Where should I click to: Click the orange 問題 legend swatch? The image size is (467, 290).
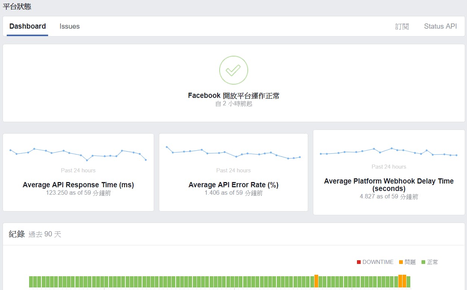(x=401, y=262)
